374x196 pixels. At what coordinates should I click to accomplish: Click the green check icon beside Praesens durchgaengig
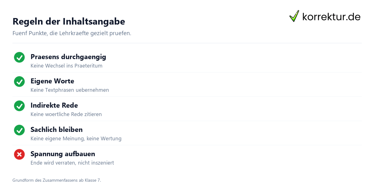click(19, 57)
